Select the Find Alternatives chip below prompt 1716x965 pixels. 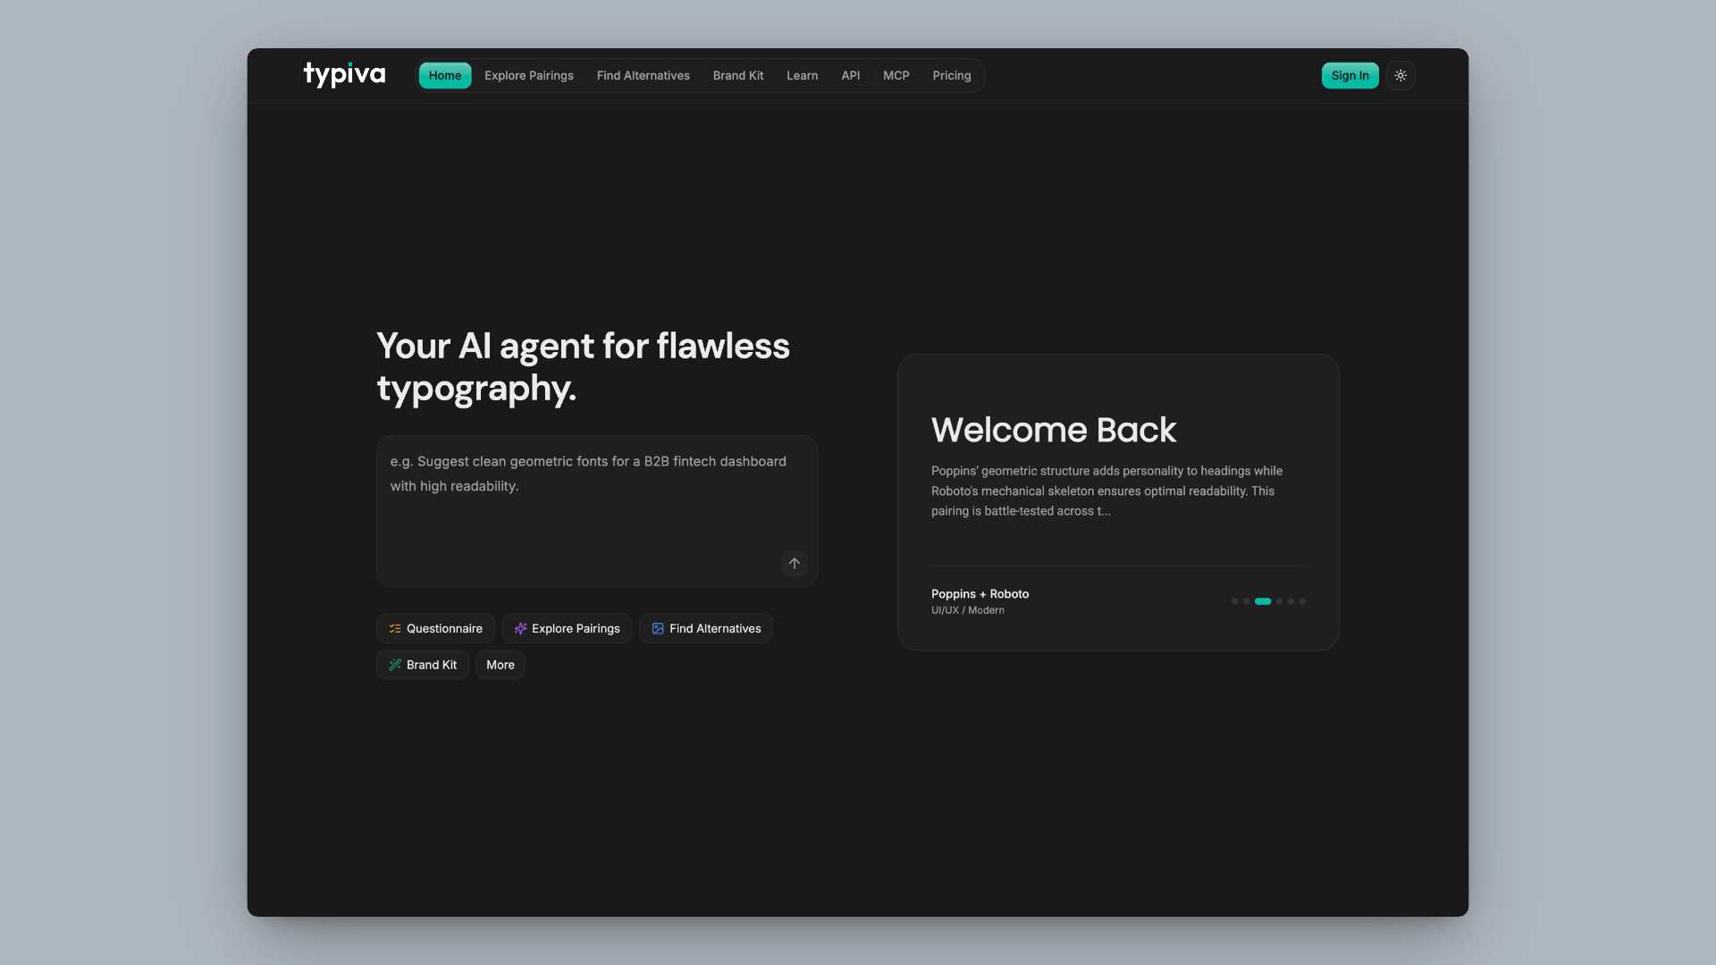click(706, 629)
